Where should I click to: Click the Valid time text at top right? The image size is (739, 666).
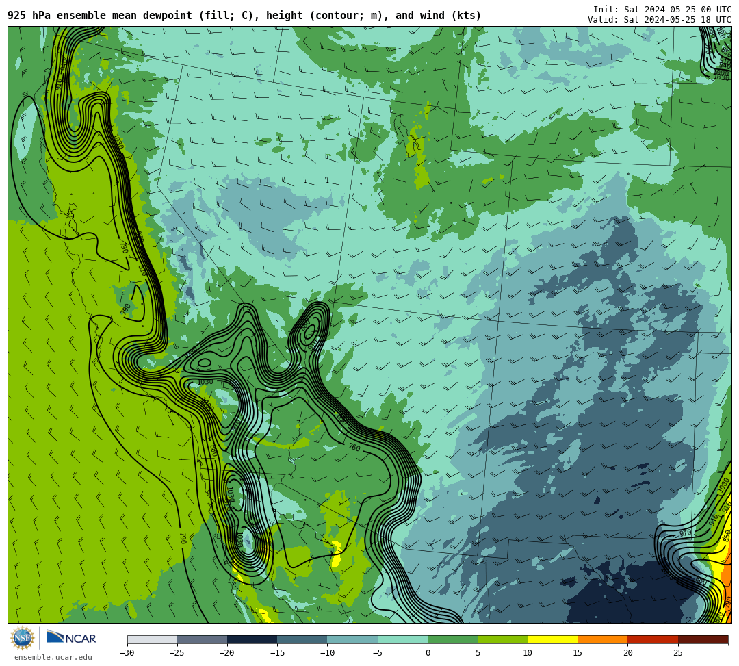(x=660, y=20)
